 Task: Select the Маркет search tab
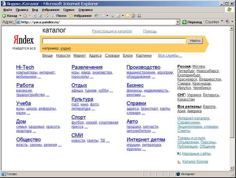coord(80,56)
